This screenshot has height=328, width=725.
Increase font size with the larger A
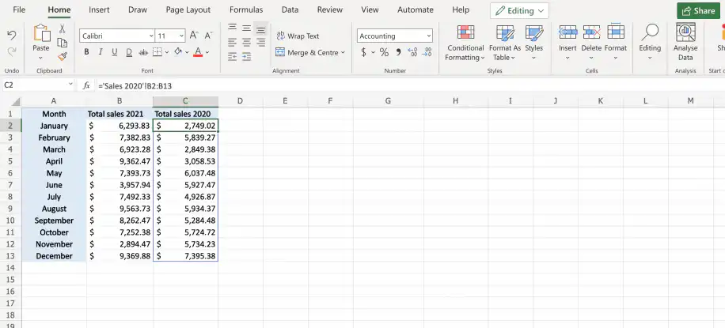pos(194,36)
